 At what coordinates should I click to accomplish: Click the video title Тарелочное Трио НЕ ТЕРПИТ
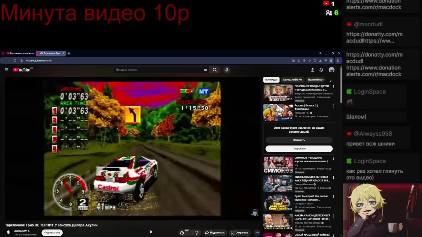tap(51, 225)
